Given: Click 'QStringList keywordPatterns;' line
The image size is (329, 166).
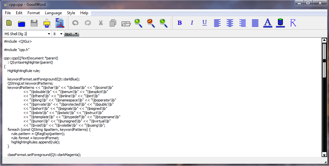Looking at the screenshot, I should [30, 83].
